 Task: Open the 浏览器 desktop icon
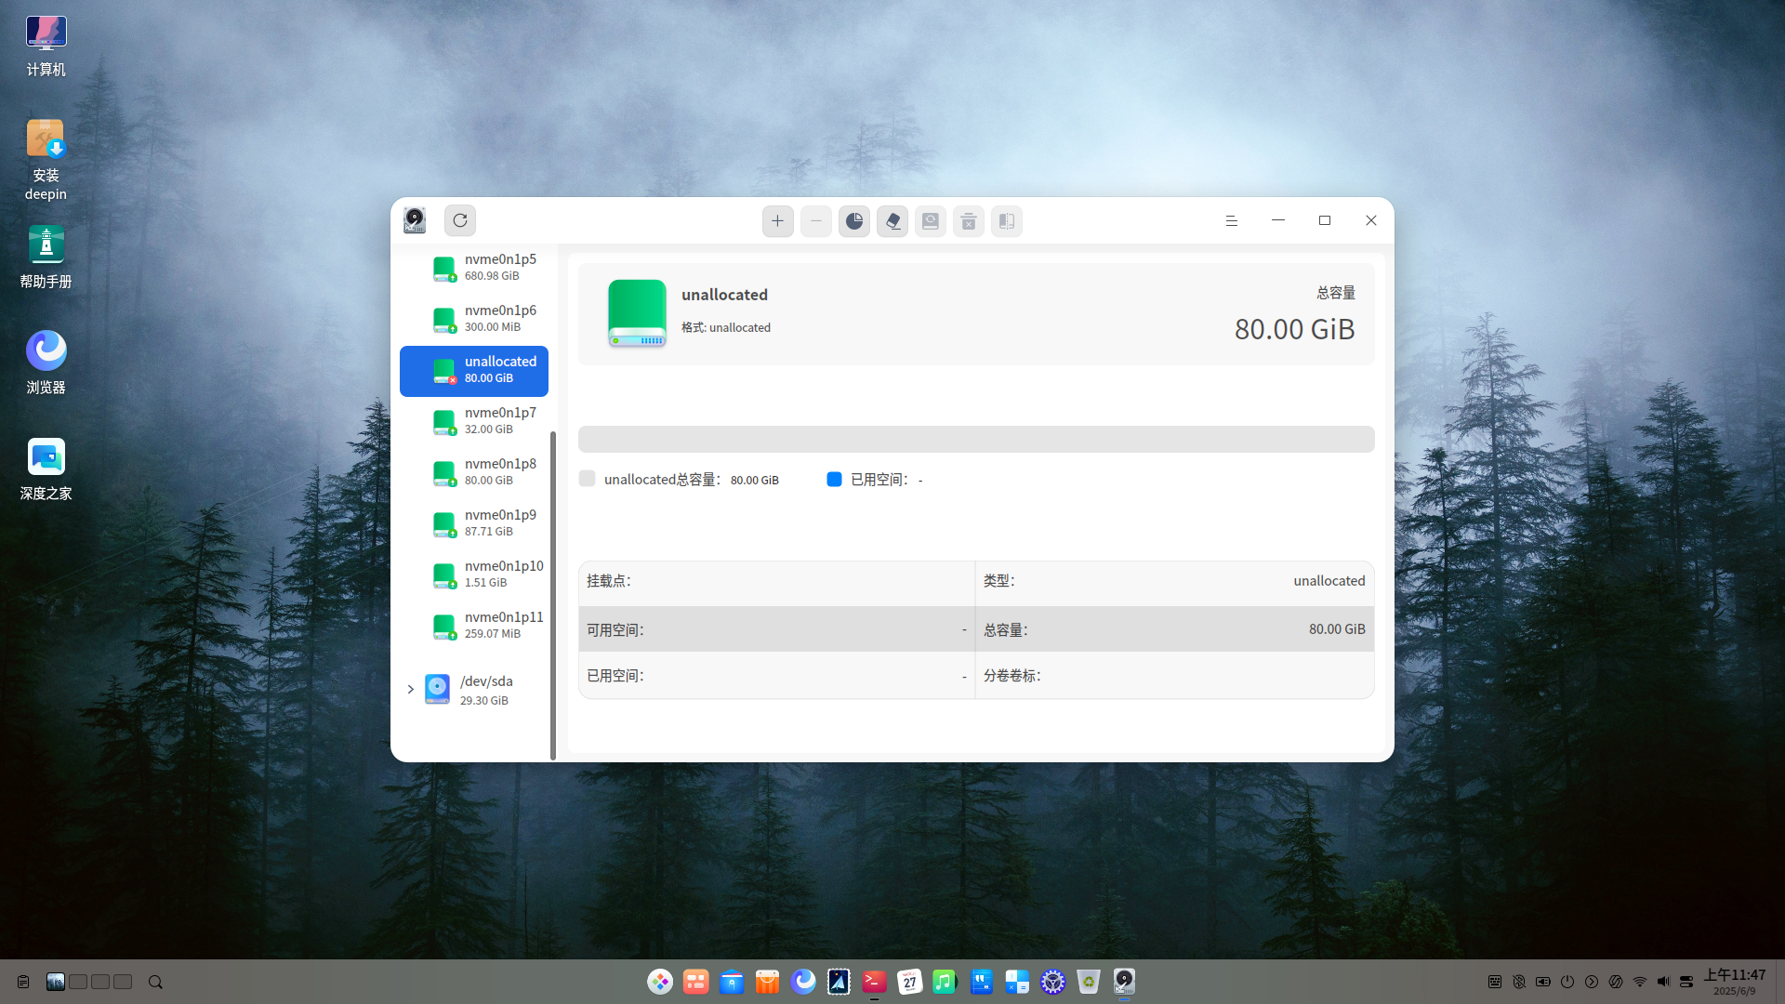(x=46, y=363)
